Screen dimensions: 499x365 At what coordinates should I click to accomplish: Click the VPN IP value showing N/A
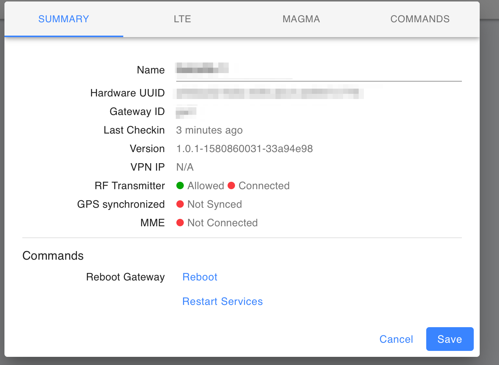[185, 167]
